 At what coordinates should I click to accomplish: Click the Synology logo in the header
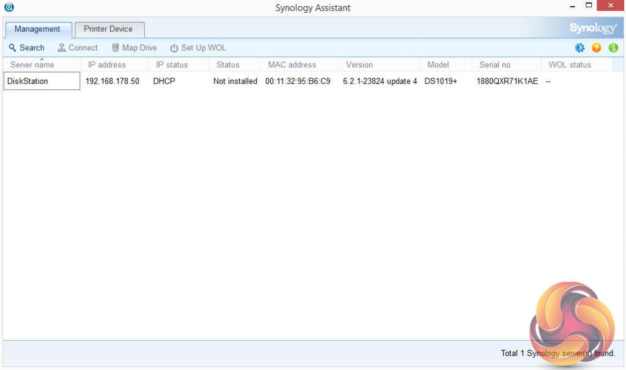pyautogui.click(x=593, y=28)
